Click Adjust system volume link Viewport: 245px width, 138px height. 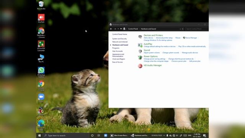pos(152,53)
